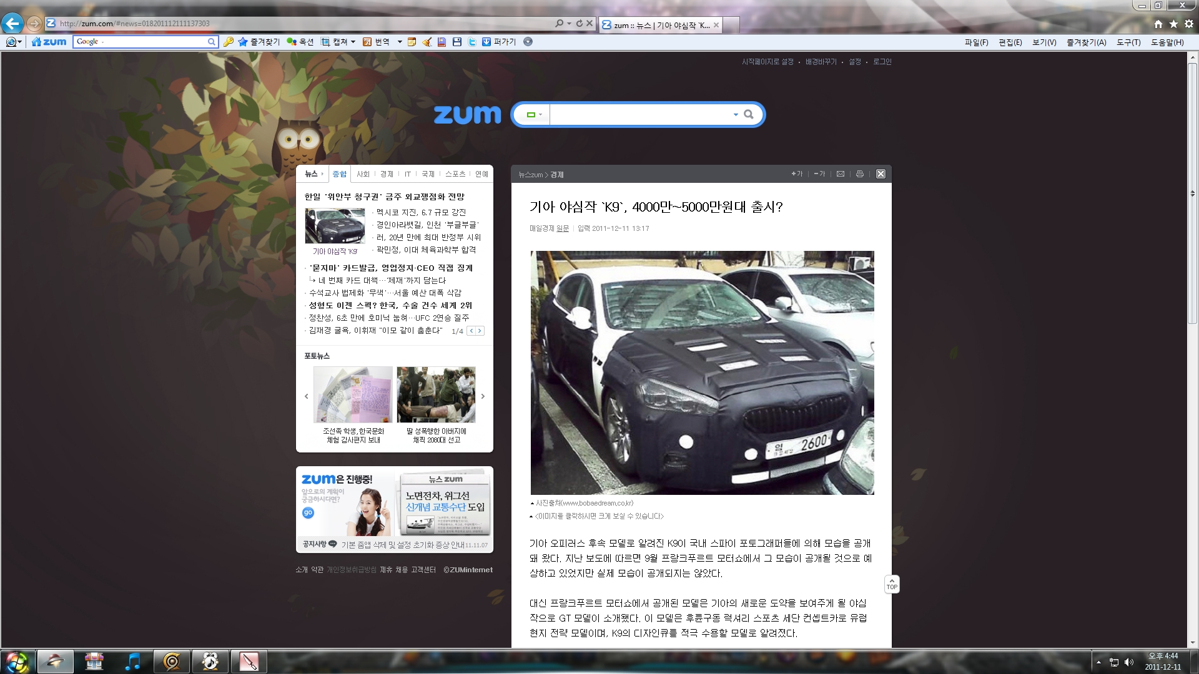Click the floppy disk save icon in toolbar

[457, 42]
